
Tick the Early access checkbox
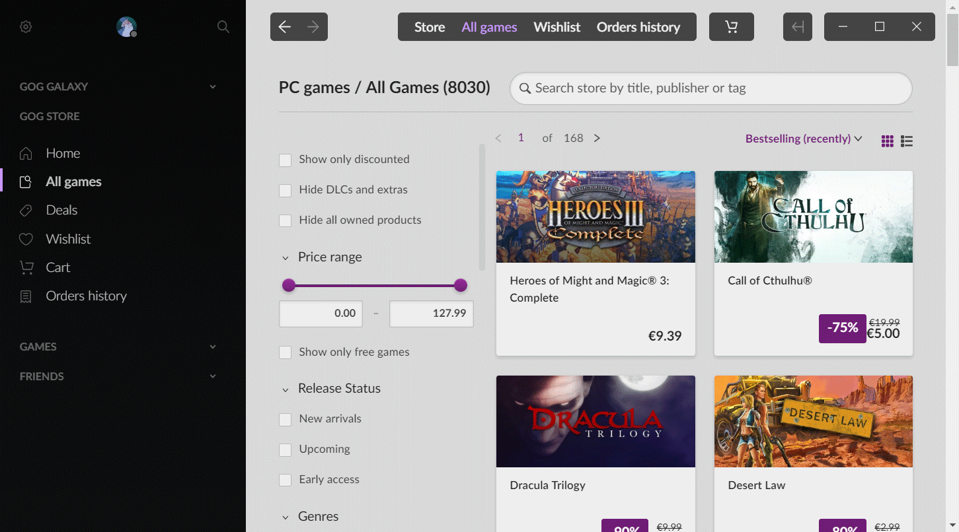point(285,481)
